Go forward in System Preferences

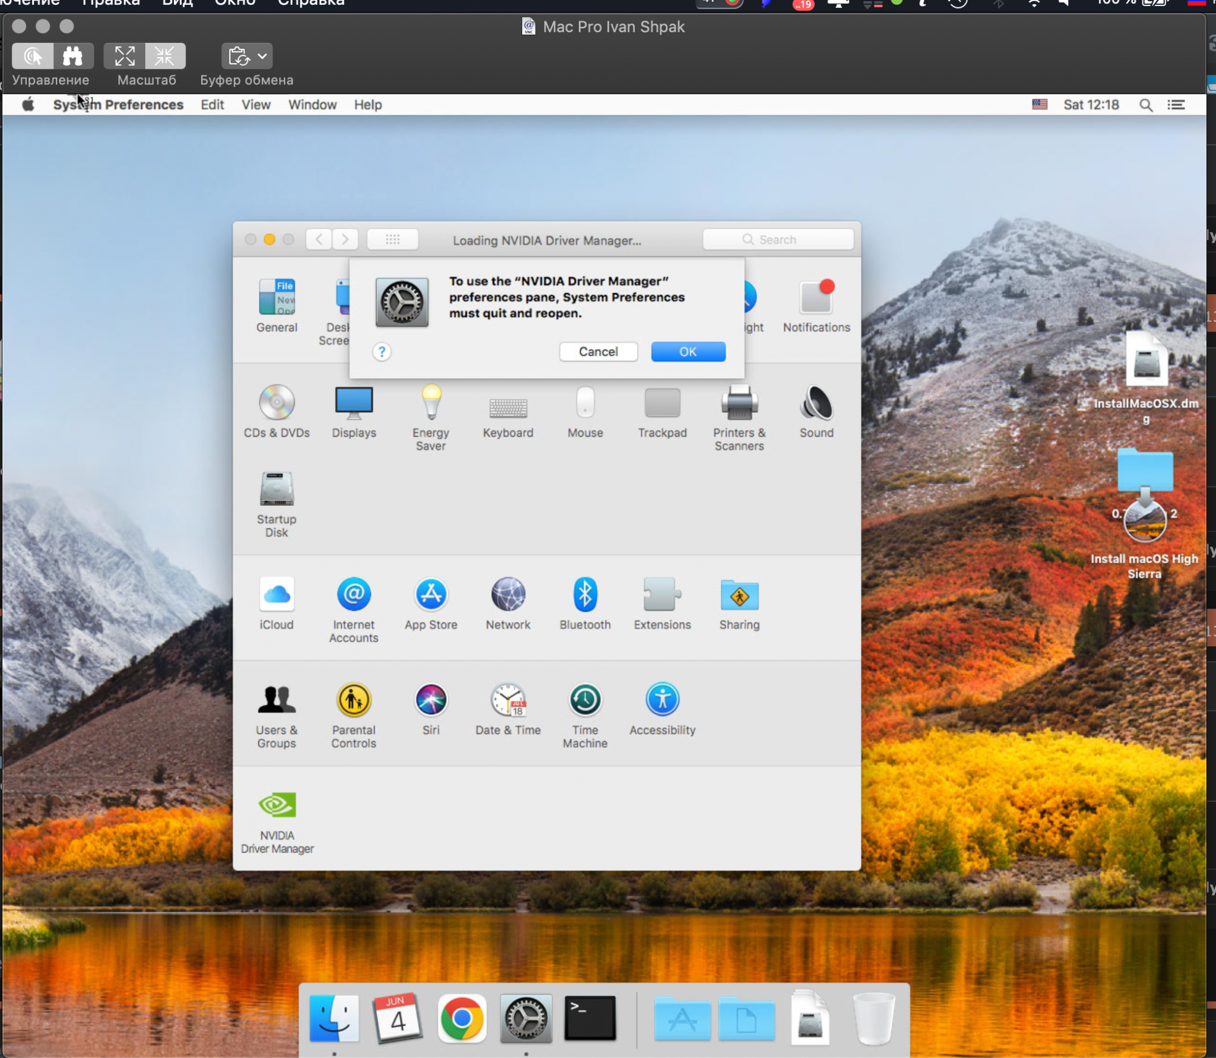click(345, 239)
